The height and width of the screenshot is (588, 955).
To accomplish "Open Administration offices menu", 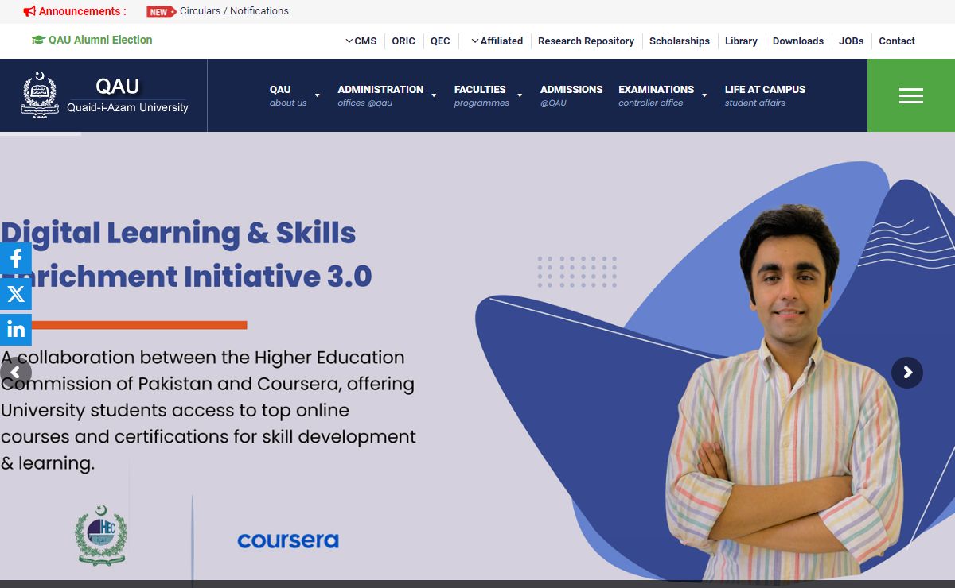I will (x=380, y=95).
